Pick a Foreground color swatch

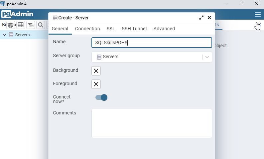click(x=96, y=84)
